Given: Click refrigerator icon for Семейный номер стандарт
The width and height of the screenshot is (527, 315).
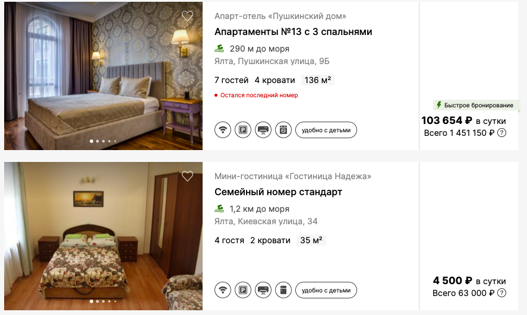Looking at the screenshot, I should (x=283, y=290).
